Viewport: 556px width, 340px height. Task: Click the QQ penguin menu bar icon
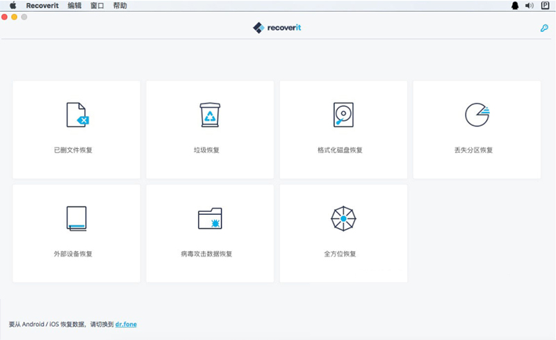(x=515, y=6)
